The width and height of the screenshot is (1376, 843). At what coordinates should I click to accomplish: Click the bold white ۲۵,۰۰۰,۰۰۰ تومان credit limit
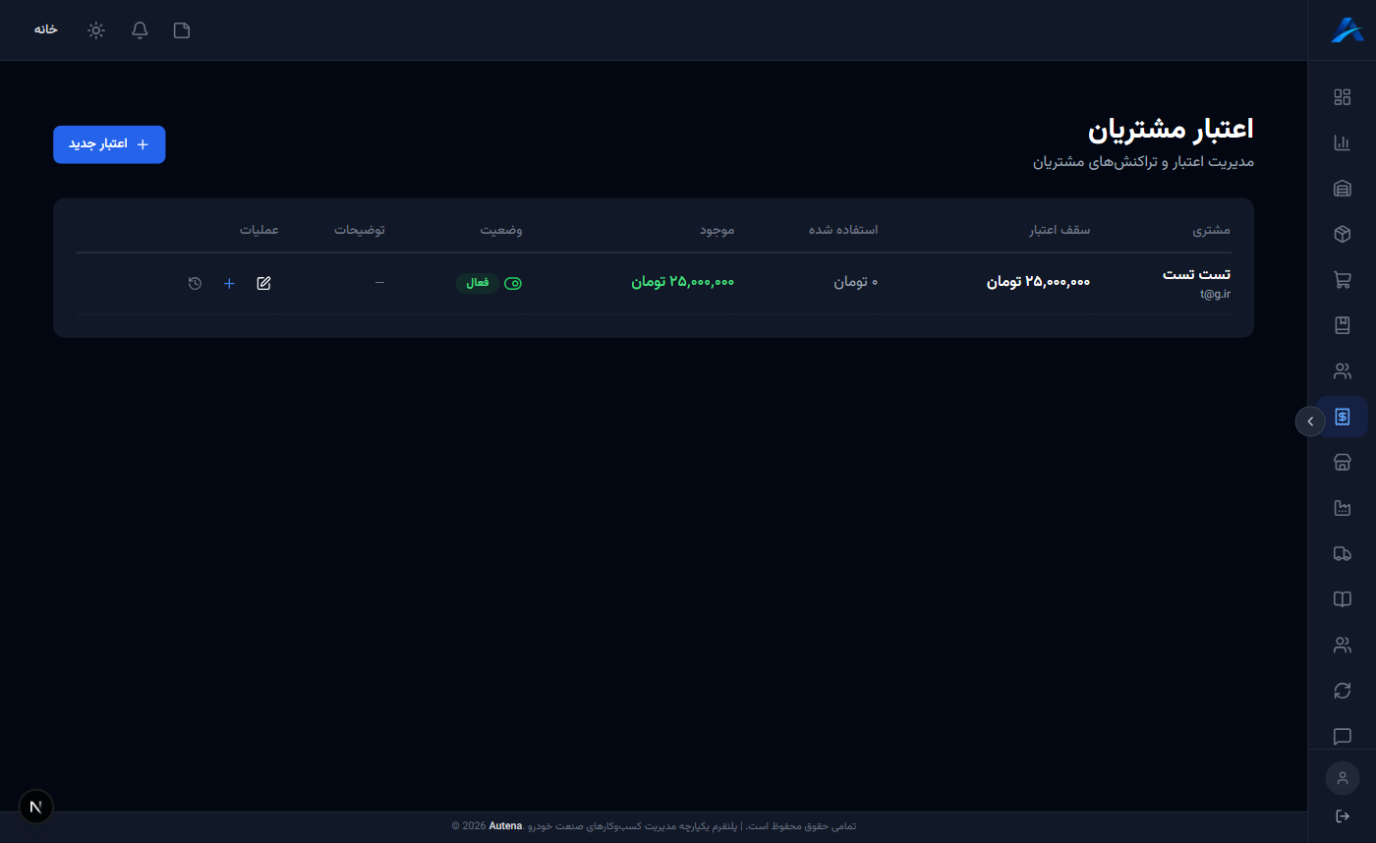click(1038, 282)
